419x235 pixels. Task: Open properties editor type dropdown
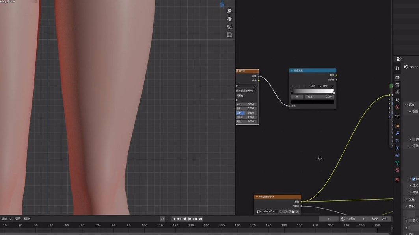400,59
